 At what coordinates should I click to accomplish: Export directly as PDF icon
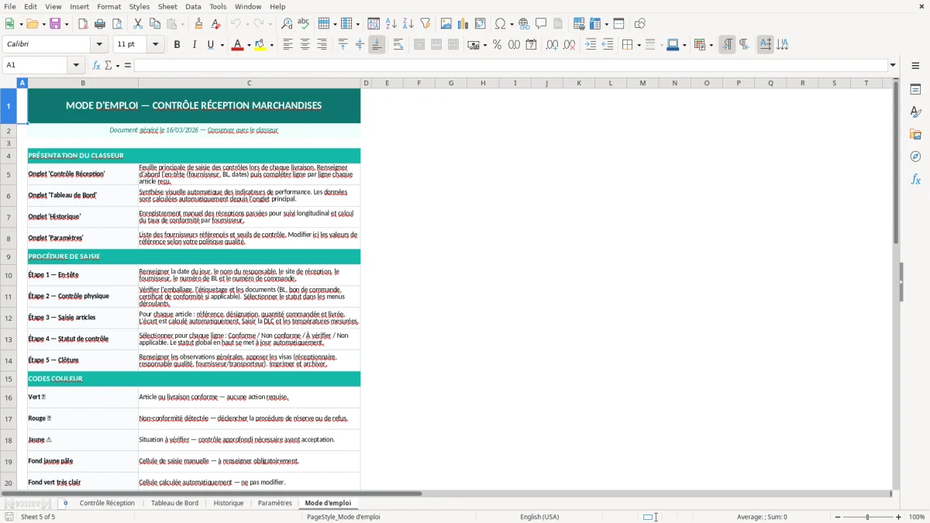pos(83,24)
